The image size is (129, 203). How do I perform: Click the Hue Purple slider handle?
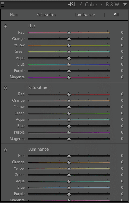pyautogui.click(x=69, y=71)
